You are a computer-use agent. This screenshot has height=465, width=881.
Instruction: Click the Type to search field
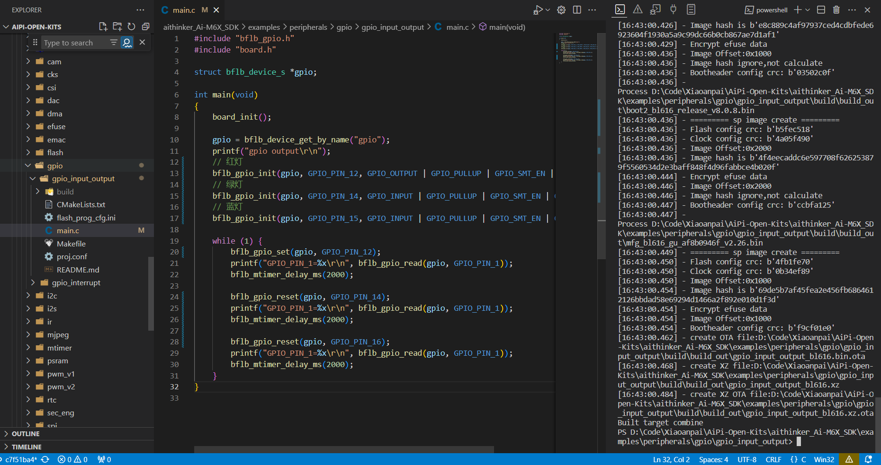(75, 43)
